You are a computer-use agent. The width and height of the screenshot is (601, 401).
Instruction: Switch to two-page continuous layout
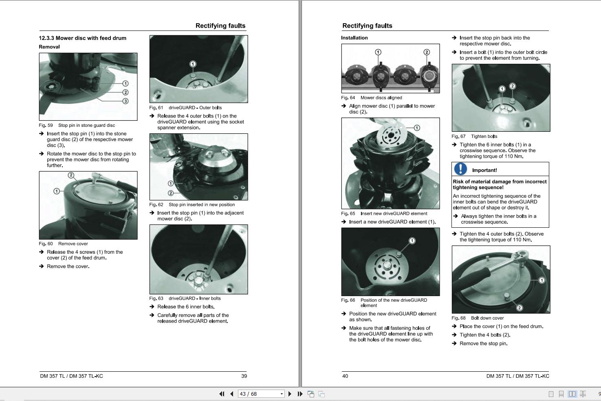[583, 394]
